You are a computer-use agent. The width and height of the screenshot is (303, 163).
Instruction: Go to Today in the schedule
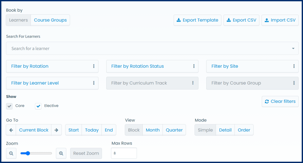pyautogui.click(x=92, y=130)
